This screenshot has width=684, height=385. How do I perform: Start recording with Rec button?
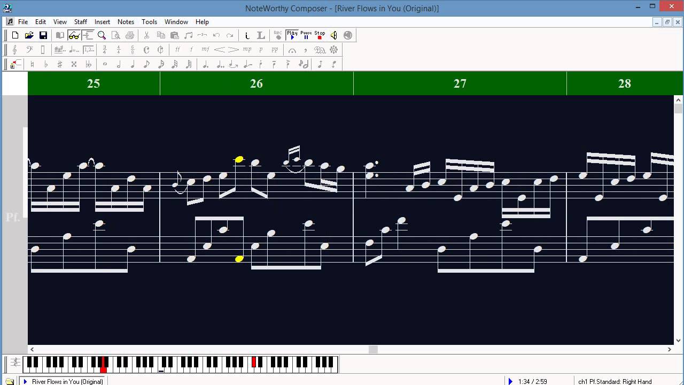278,35
